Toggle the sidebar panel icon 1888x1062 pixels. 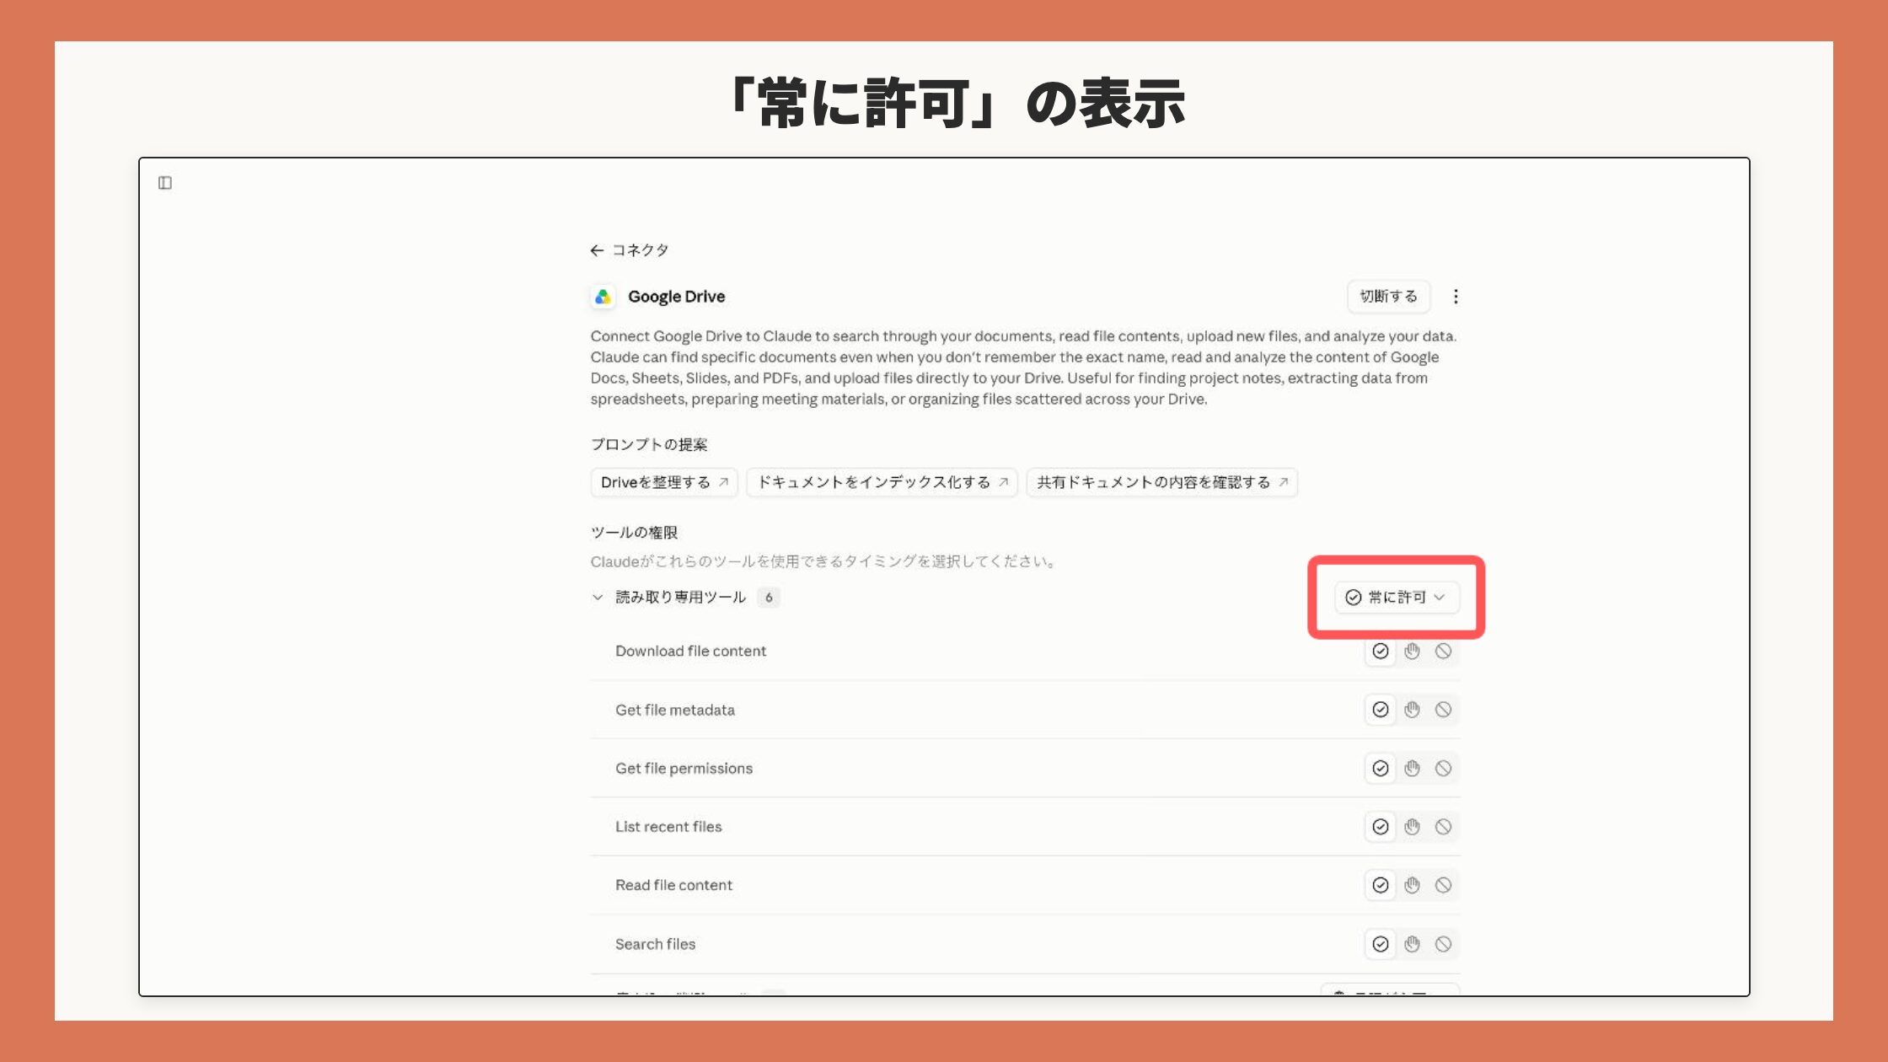click(x=165, y=183)
